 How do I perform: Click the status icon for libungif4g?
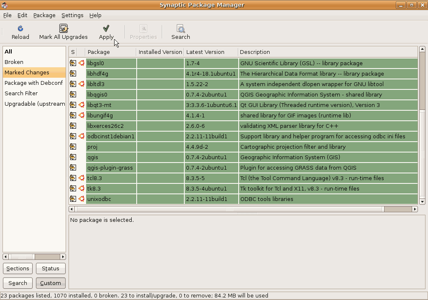coord(73,115)
